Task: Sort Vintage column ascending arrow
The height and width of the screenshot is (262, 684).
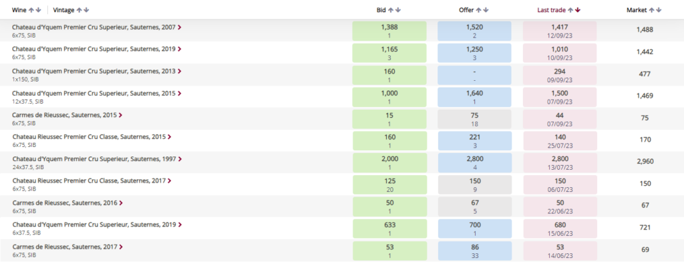Action: tap(79, 9)
